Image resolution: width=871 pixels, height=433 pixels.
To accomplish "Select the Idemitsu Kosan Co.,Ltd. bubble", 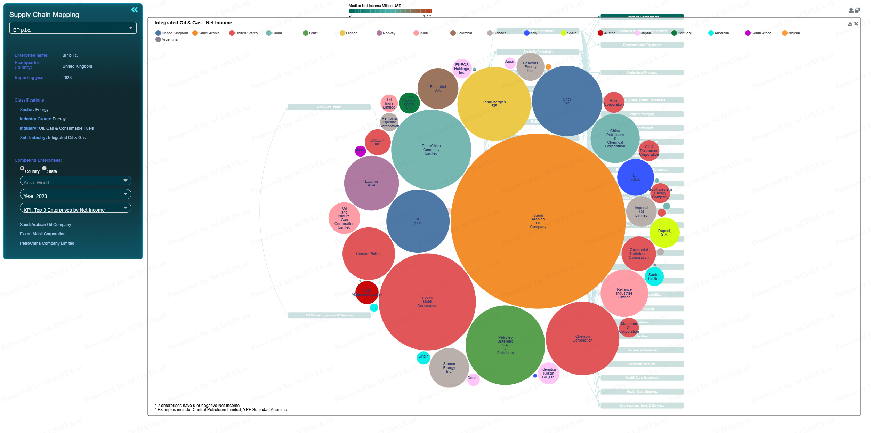I will pyautogui.click(x=548, y=373).
